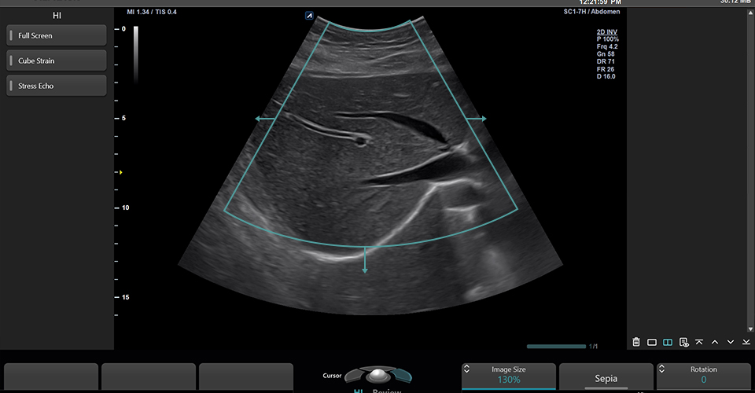Click the Sepia tint button

606,378
